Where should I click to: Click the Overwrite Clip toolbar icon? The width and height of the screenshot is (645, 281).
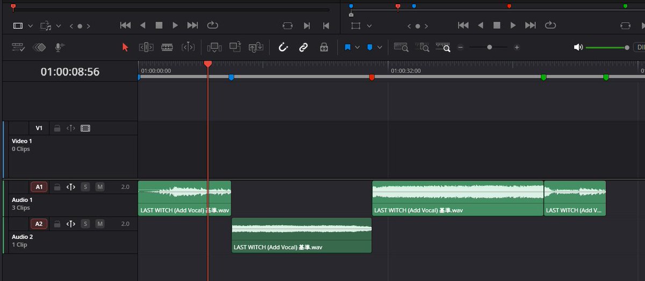235,47
